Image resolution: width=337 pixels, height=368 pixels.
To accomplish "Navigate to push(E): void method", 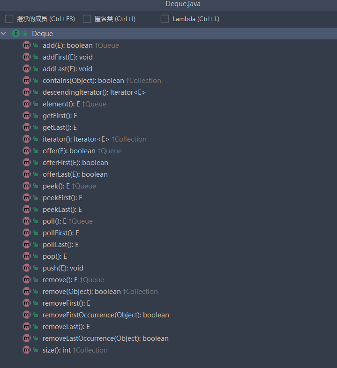I will [63, 268].
